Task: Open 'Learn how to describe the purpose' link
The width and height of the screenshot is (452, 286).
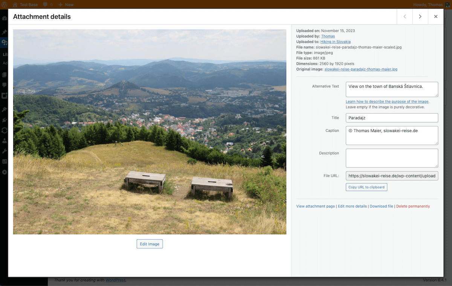Action: click(387, 101)
